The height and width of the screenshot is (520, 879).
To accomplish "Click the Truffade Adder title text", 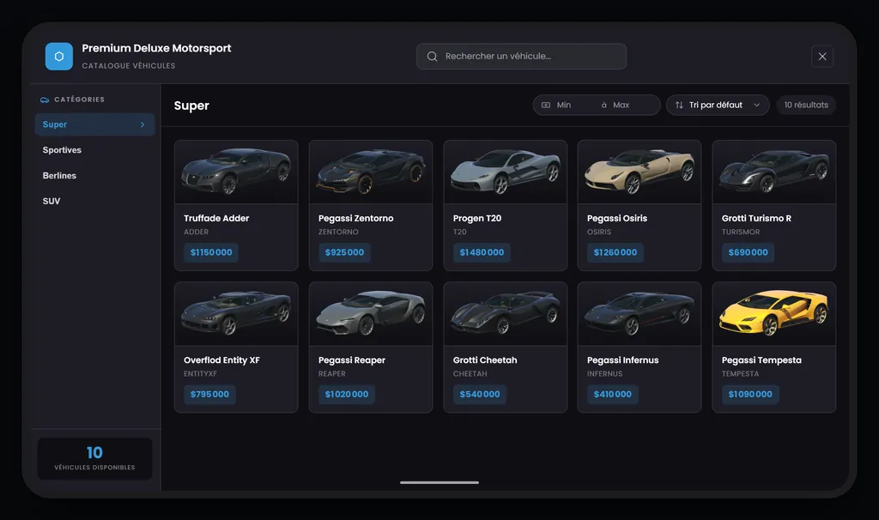I will (216, 219).
